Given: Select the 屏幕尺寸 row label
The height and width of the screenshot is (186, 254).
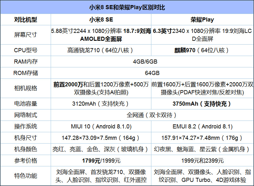Looking at the screenshot, I should pyautogui.click(x=26, y=35).
